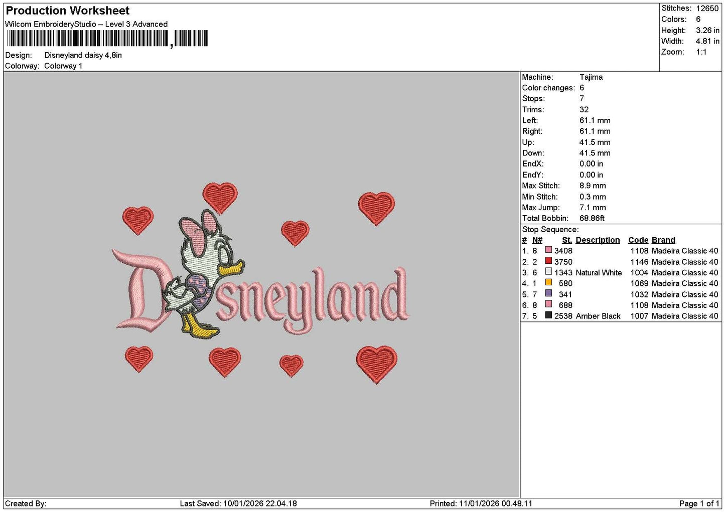
Task: Click the 'Description' column header
Action: pos(598,240)
